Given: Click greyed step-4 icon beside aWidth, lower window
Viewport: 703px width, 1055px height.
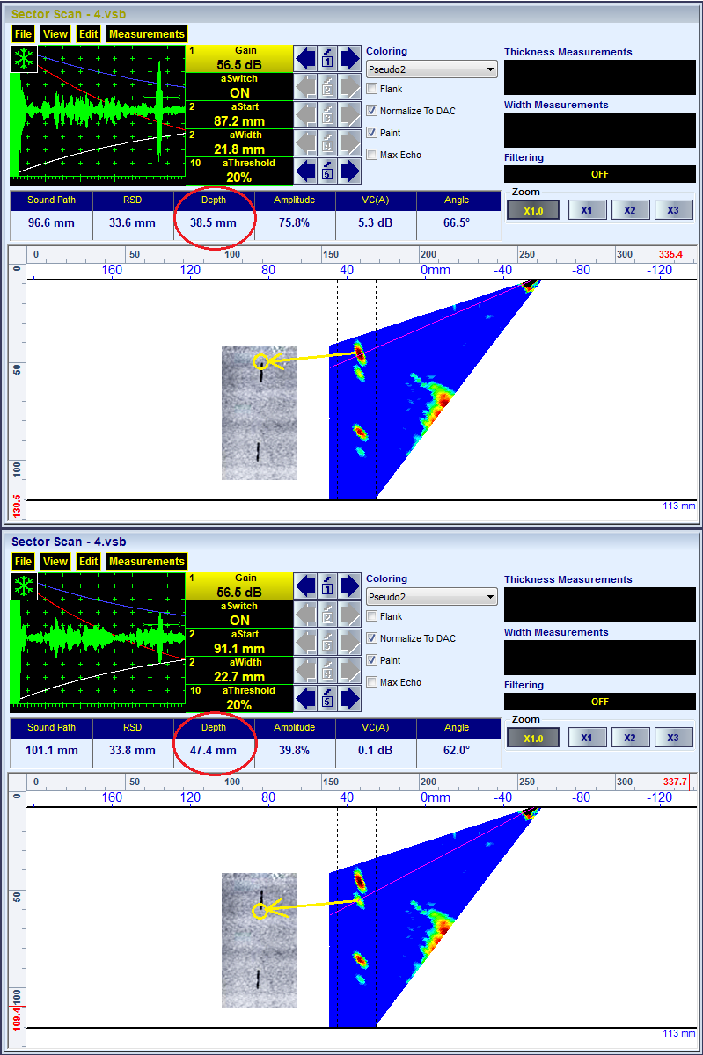Looking at the screenshot, I should (327, 670).
